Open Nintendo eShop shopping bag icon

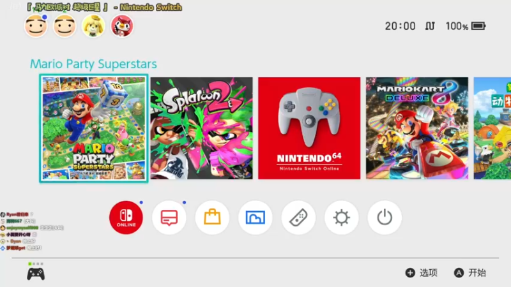tap(212, 217)
